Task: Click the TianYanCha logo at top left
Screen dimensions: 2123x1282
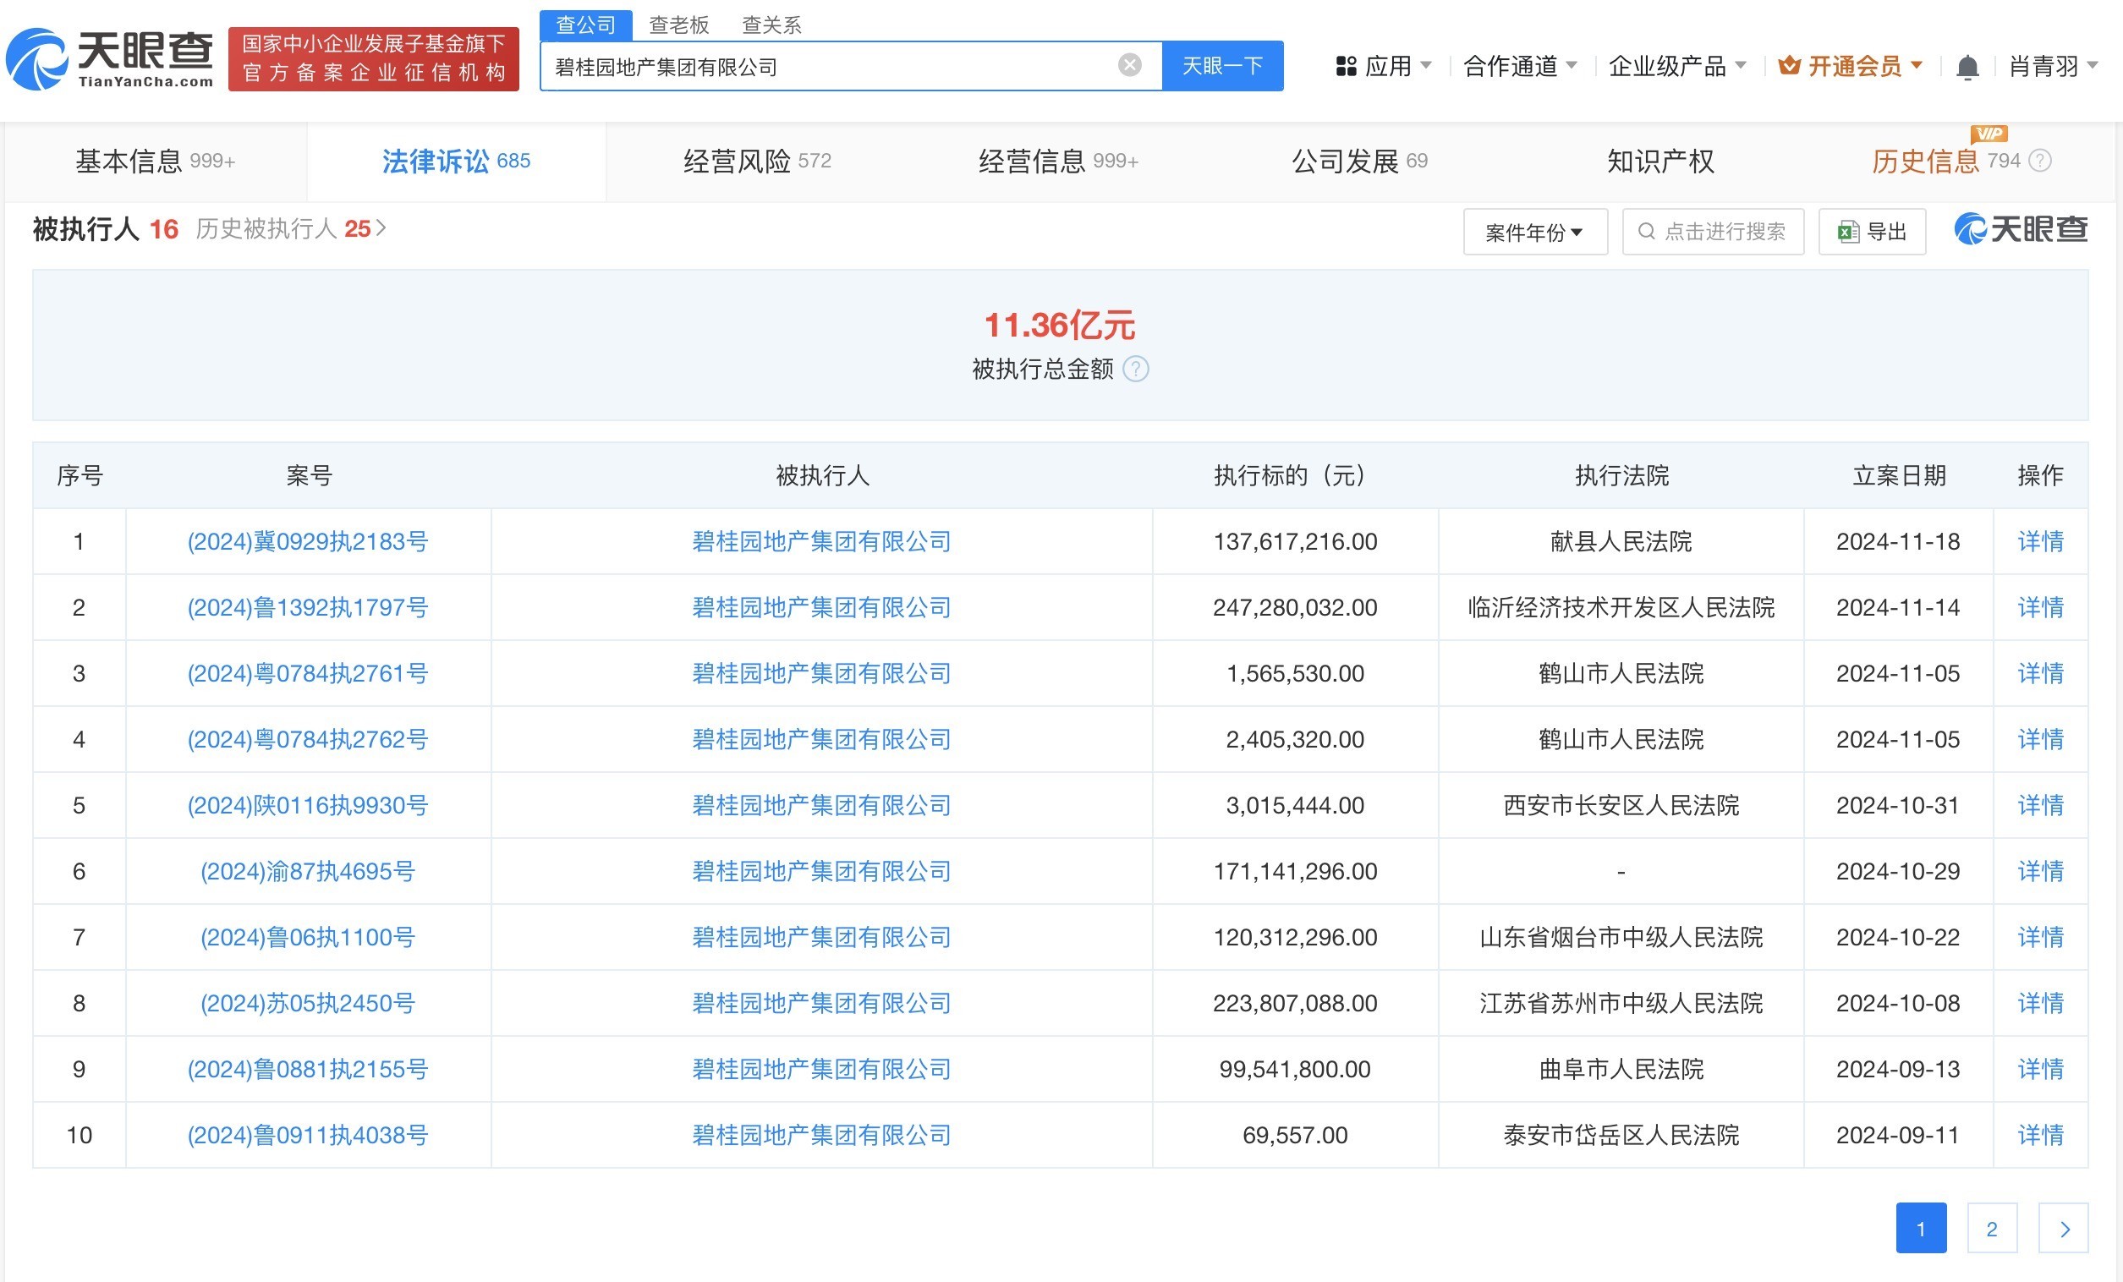Action: click(x=109, y=58)
